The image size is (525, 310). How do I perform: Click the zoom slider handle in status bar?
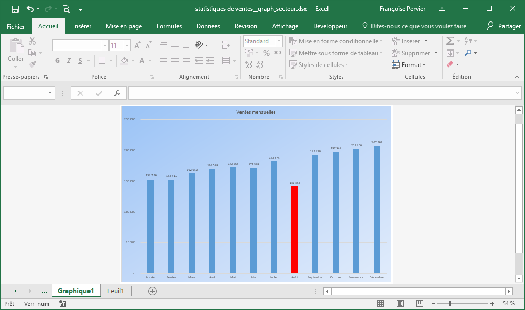point(450,304)
